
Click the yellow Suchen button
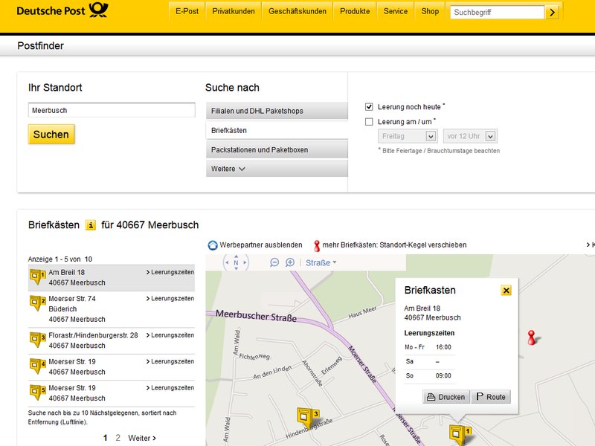51,135
